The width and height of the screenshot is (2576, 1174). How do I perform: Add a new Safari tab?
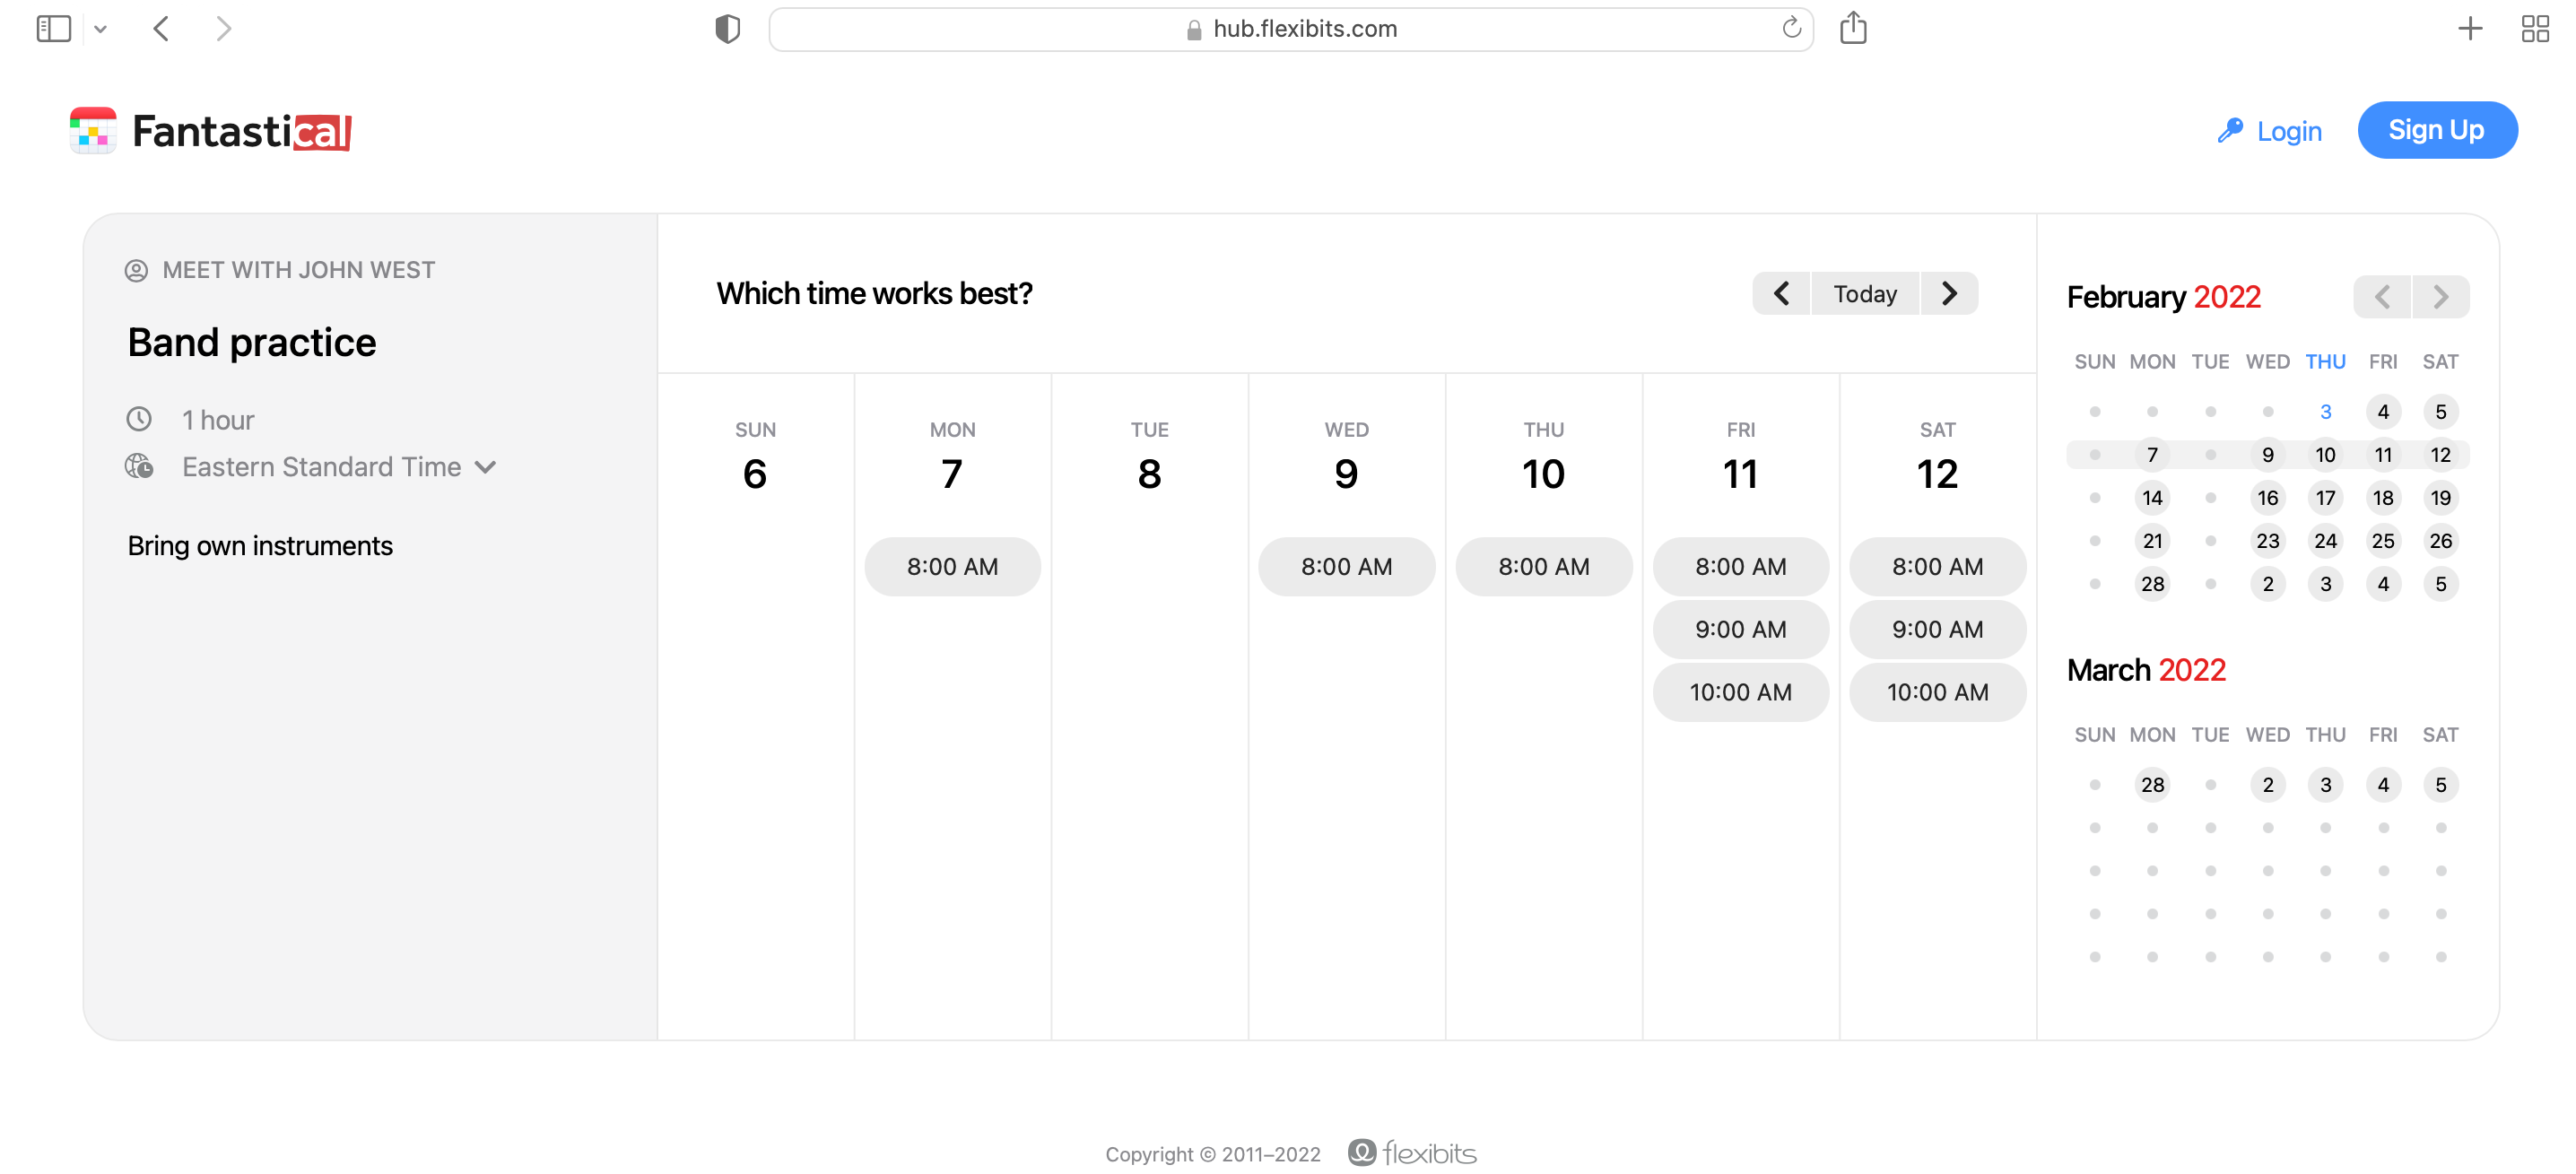click(x=2469, y=28)
